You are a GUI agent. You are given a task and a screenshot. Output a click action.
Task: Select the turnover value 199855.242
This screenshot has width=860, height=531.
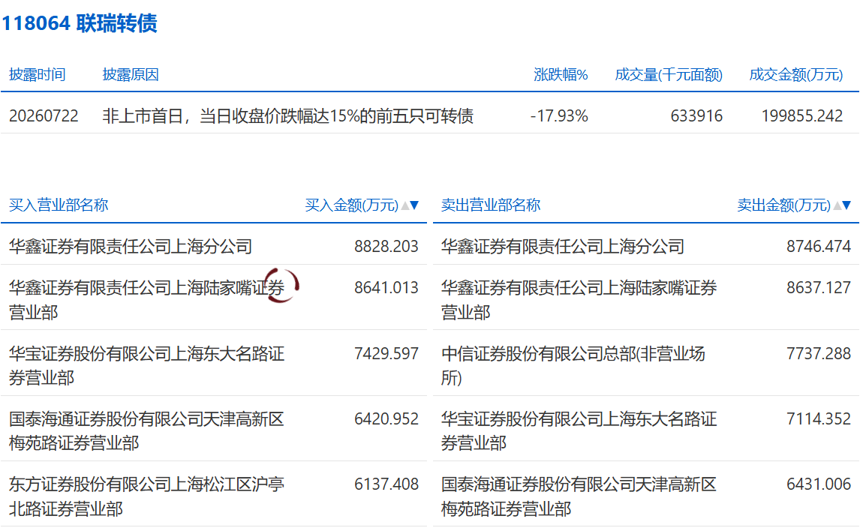pyautogui.click(x=802, y=116)
